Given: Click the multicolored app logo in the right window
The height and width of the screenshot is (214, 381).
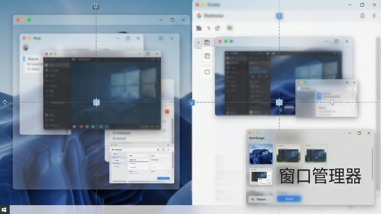Looking at the screenshot, I should pos(199,16).
